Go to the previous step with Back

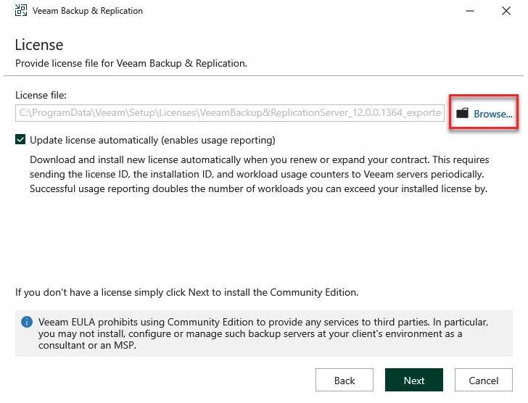pos(344,380)
